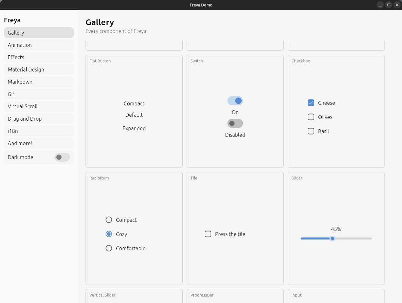This screenshot has height=303, width=402.
Task: Click the 'Freya Demo' window title
Action: coord(201,5)
